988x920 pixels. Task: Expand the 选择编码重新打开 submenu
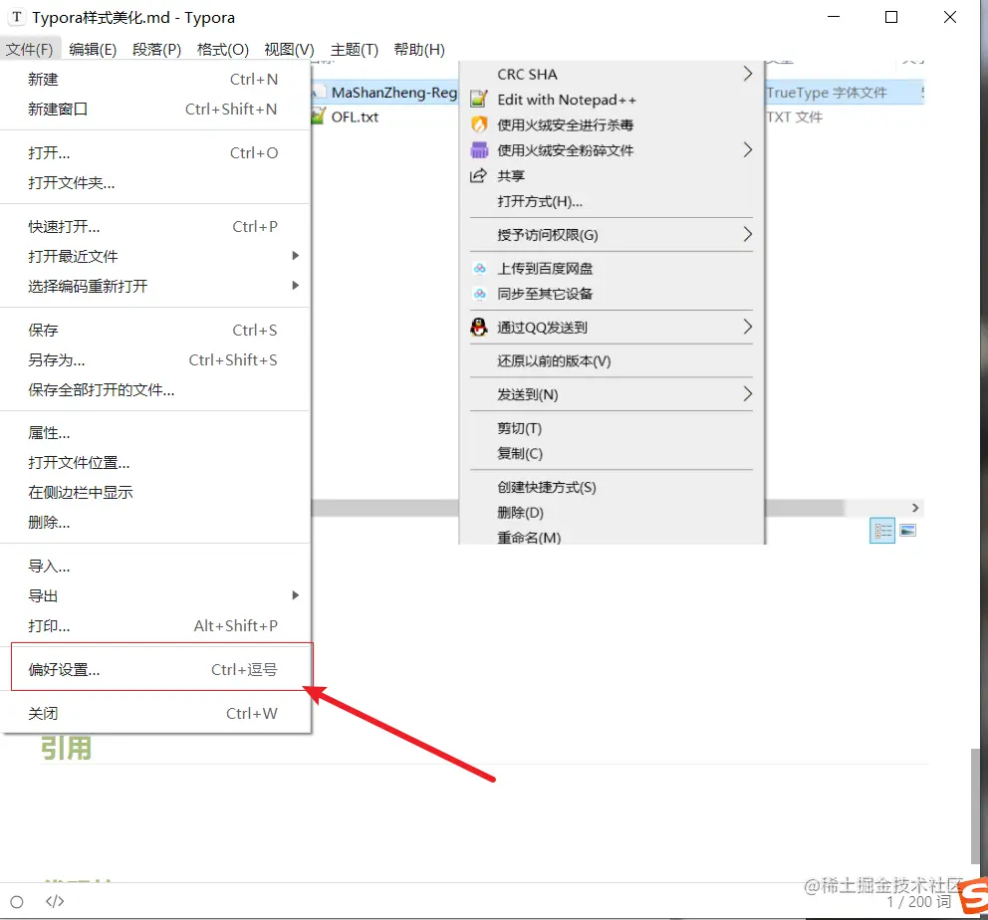155,287
